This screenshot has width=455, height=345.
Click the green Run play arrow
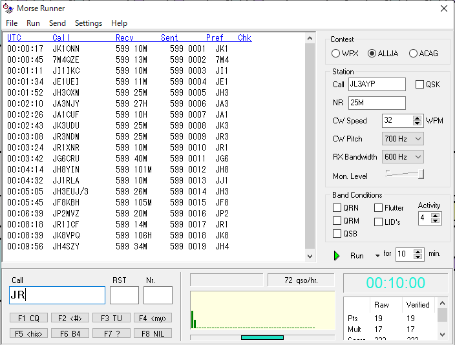coord(337,256)
